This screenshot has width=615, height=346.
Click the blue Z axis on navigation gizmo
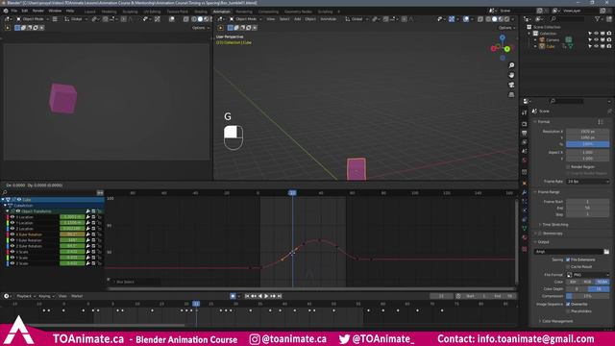pyautogui.click(x=503, y=37)
